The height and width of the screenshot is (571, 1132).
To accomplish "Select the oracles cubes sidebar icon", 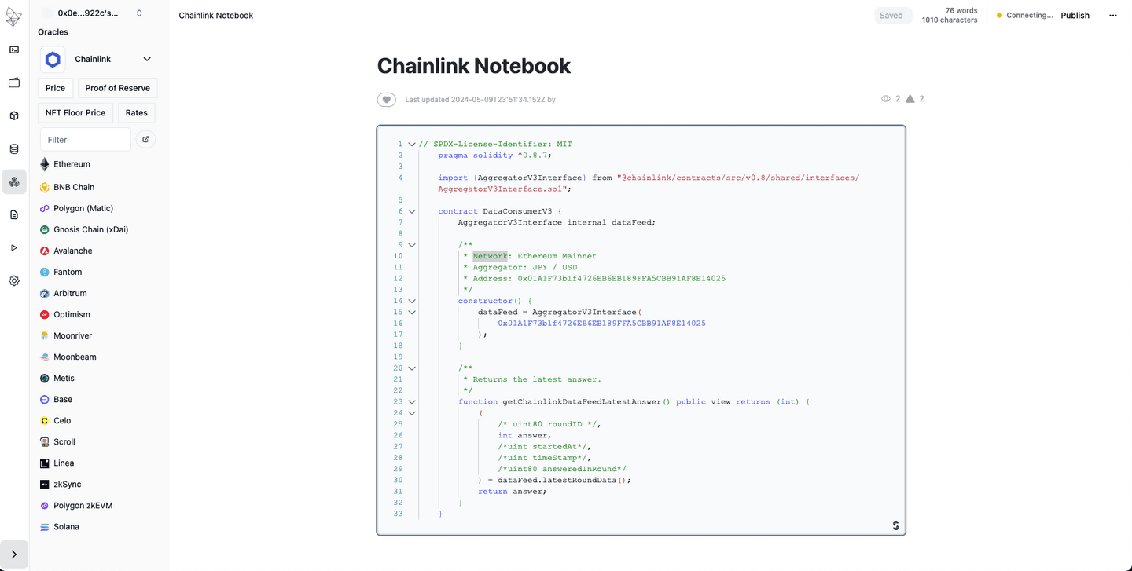I will pyautogui.click(x=14, y=182).
